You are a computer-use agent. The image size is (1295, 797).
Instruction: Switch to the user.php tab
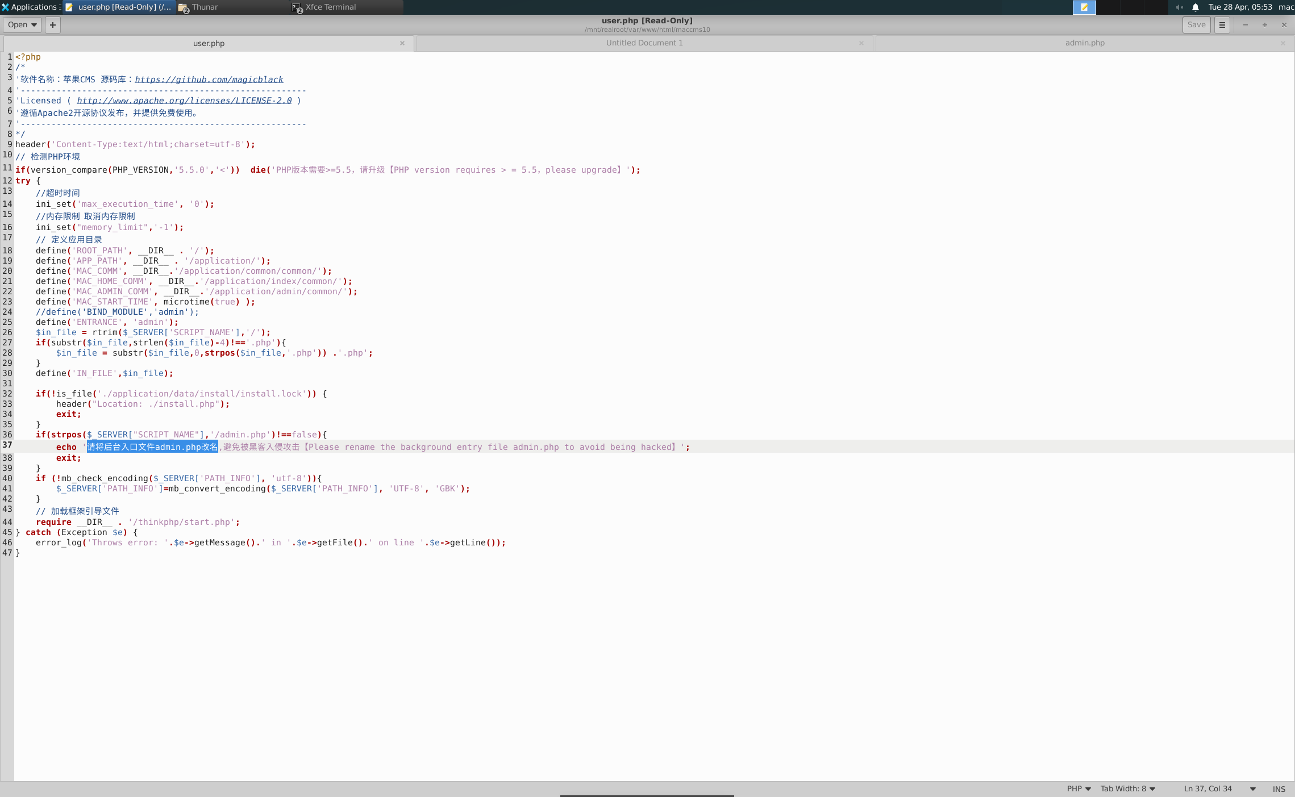click(209, 43)
